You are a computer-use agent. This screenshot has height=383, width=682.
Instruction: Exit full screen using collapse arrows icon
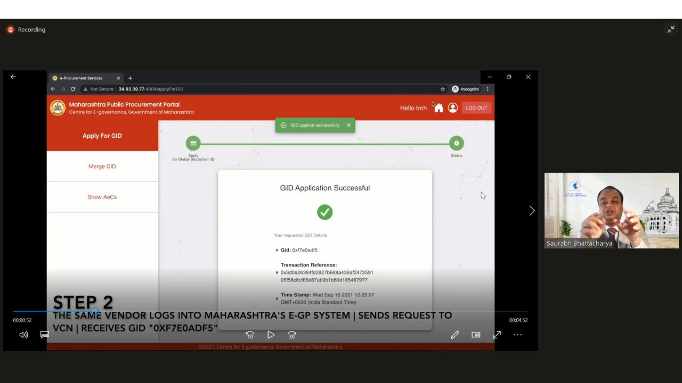671,30
